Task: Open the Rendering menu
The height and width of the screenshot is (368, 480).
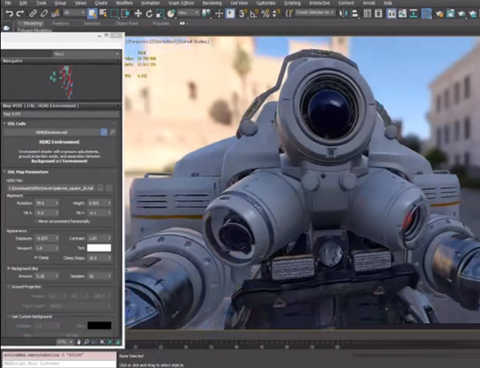Action: tap(212, 3)
